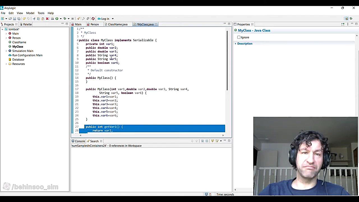This screenshot has height=202, width=359.
Task: Open the Model menu
Action: 30,13
